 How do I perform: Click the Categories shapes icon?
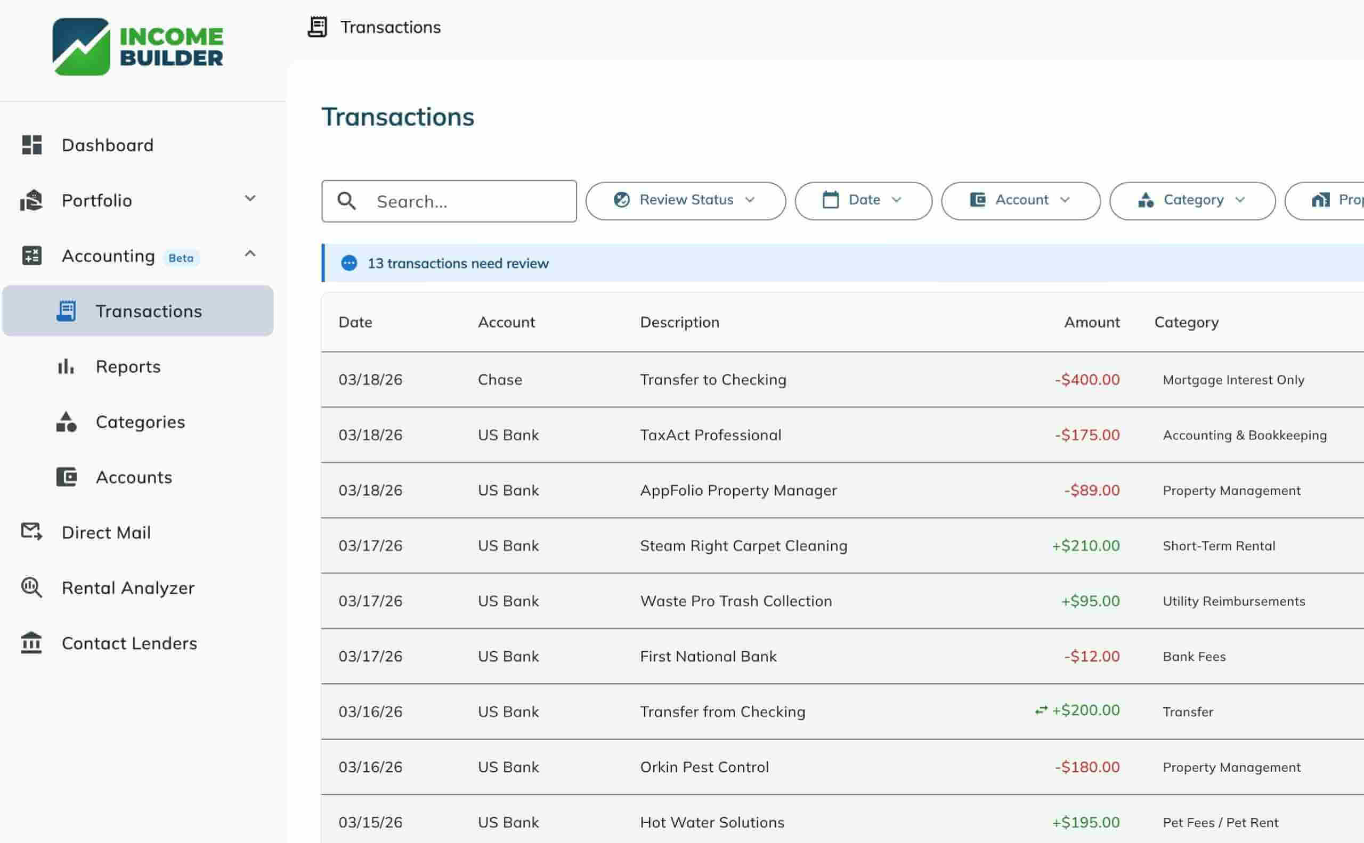pos(67,422)
